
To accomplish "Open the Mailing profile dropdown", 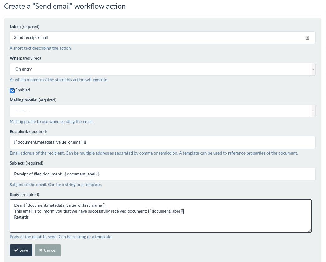I will point(163,111).
